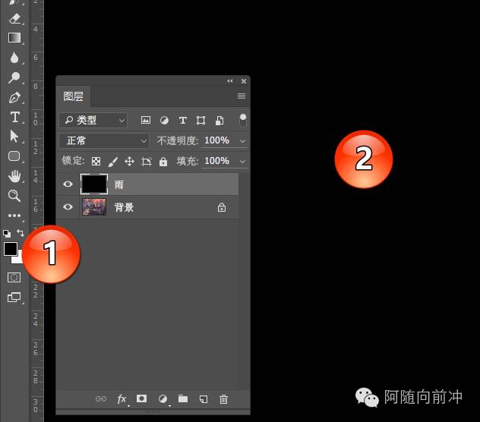Viewport: 480px width, 422px height.
Task: Toggle lock transparent pixels
Action: pos(96,162)
